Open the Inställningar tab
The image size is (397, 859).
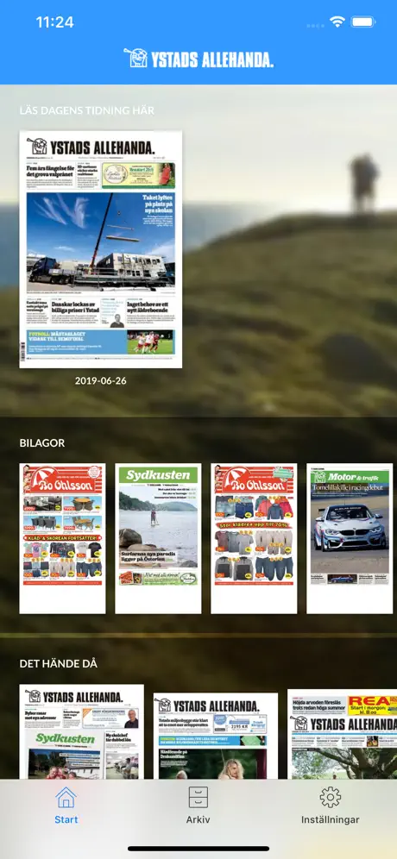[330, 806]
